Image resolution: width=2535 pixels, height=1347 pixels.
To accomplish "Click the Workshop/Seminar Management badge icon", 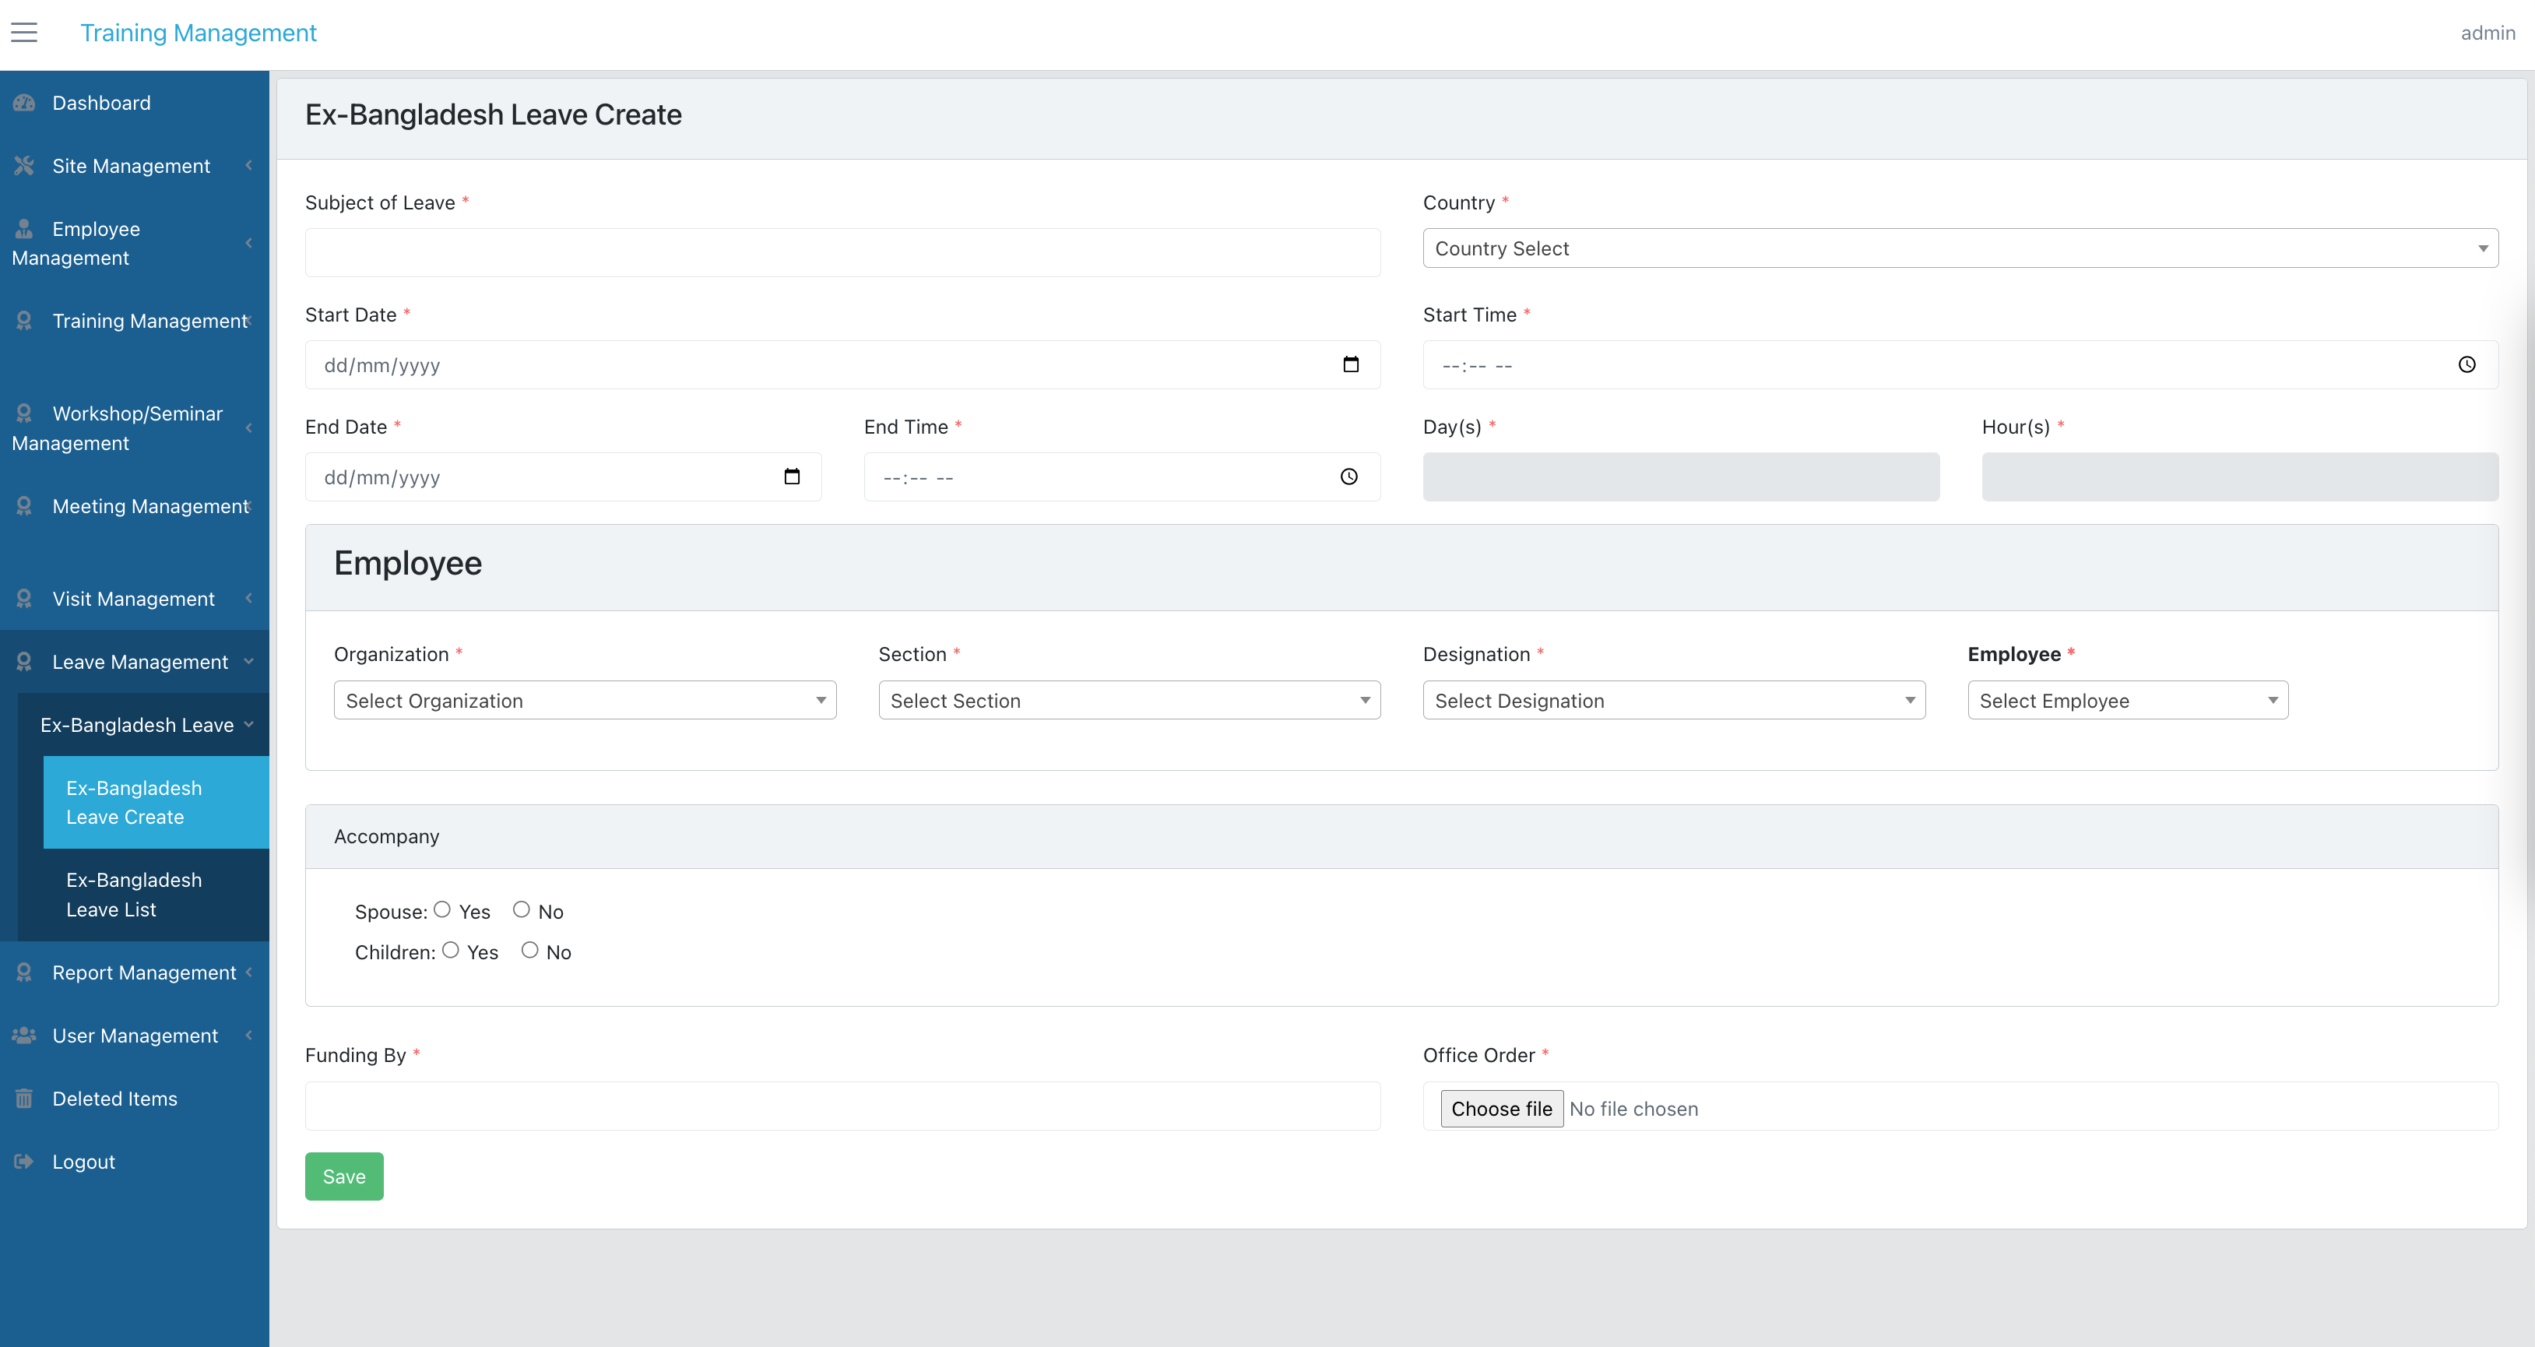I will click(23, 413).
